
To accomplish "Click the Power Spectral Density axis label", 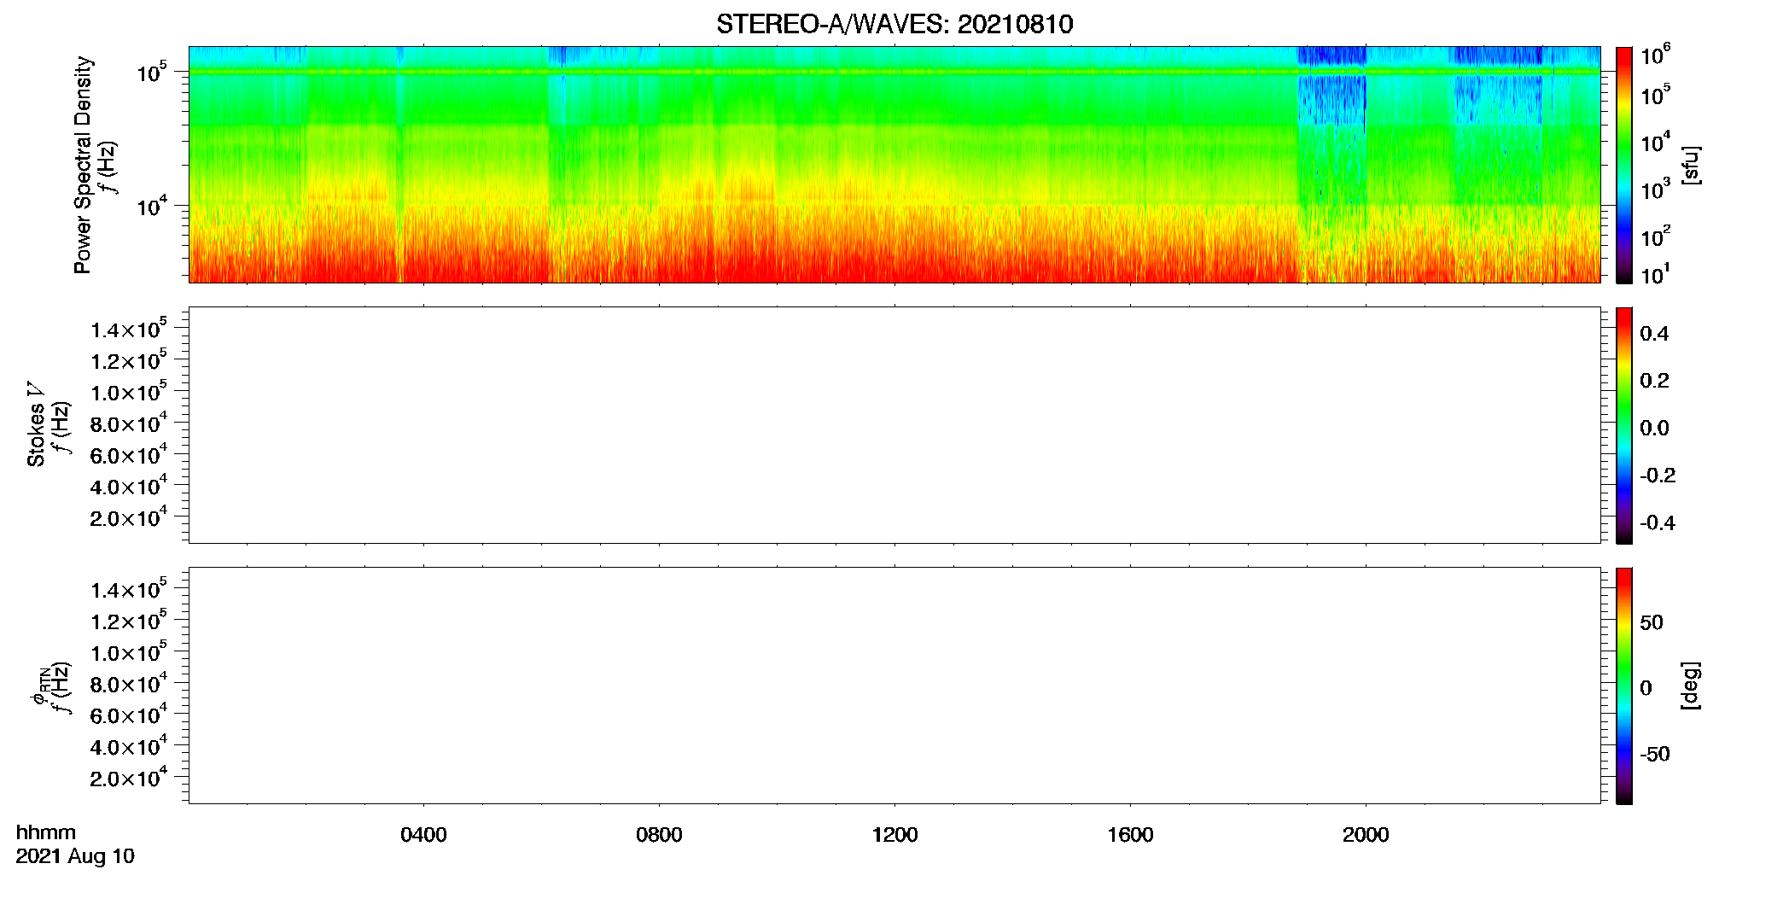I will pos(82,165).
